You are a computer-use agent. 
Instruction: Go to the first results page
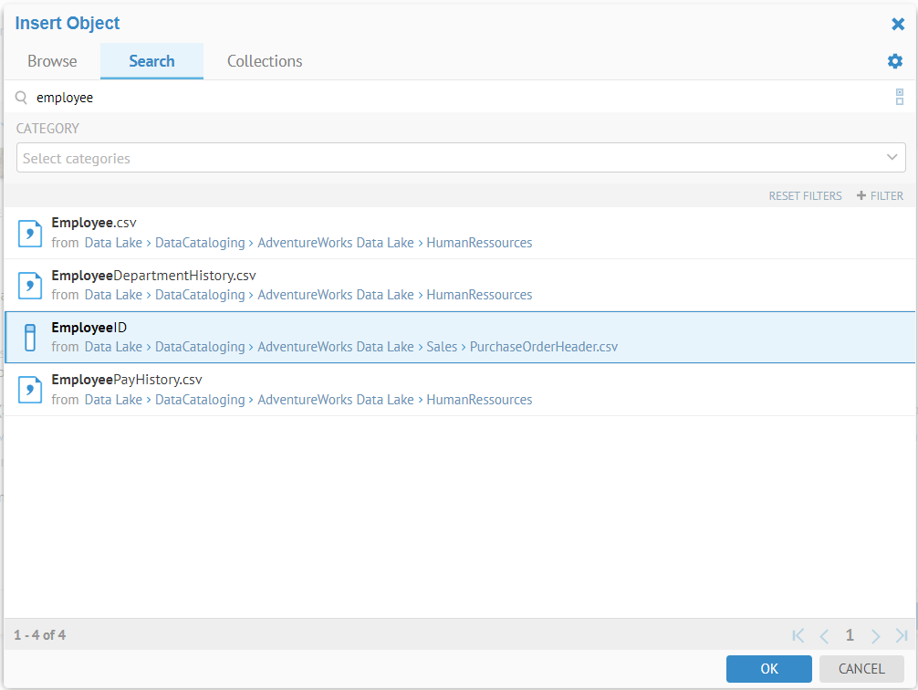click(x=798, y=635)
